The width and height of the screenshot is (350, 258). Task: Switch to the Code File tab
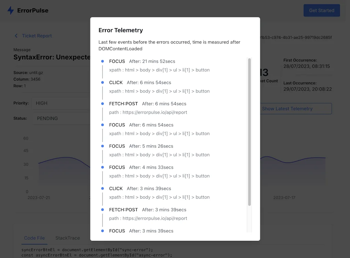point(34,238)
